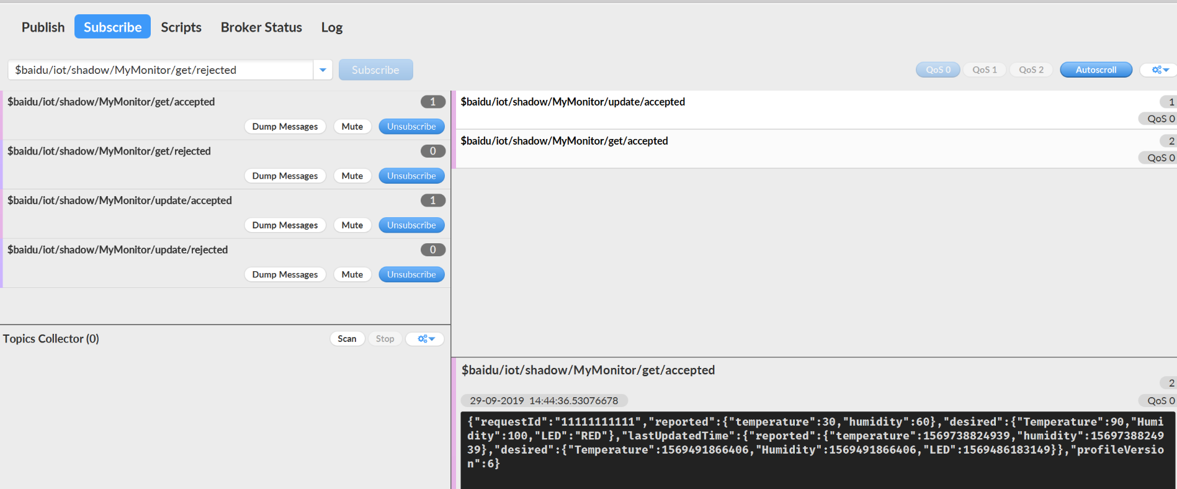Open the Publish tab
This screenshot has width=1177, height=489.
pos(43,27)
